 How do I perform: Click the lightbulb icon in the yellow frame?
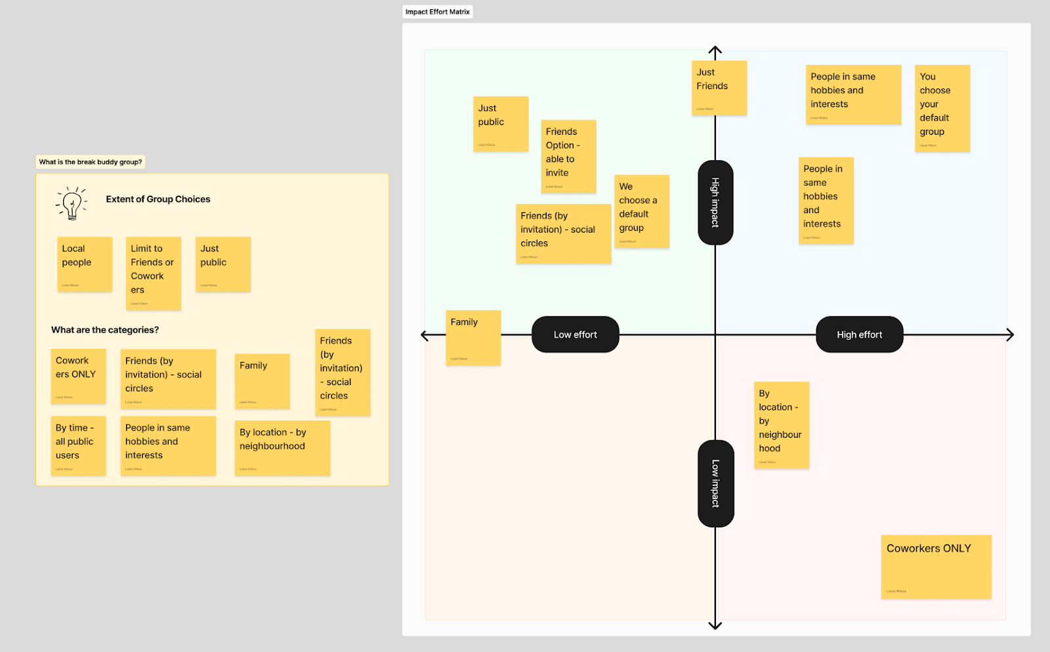pos(71,203)
